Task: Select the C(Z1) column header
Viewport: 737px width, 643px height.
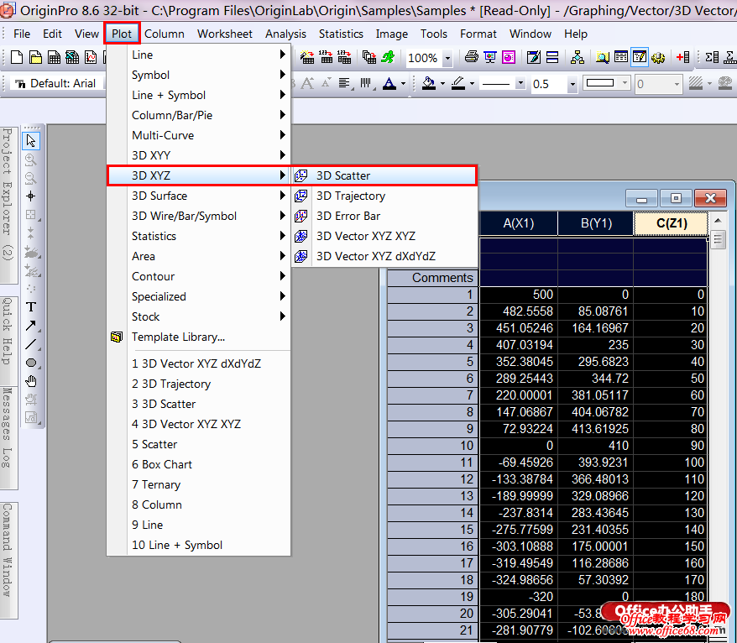Action: click(x=670, y=223)
